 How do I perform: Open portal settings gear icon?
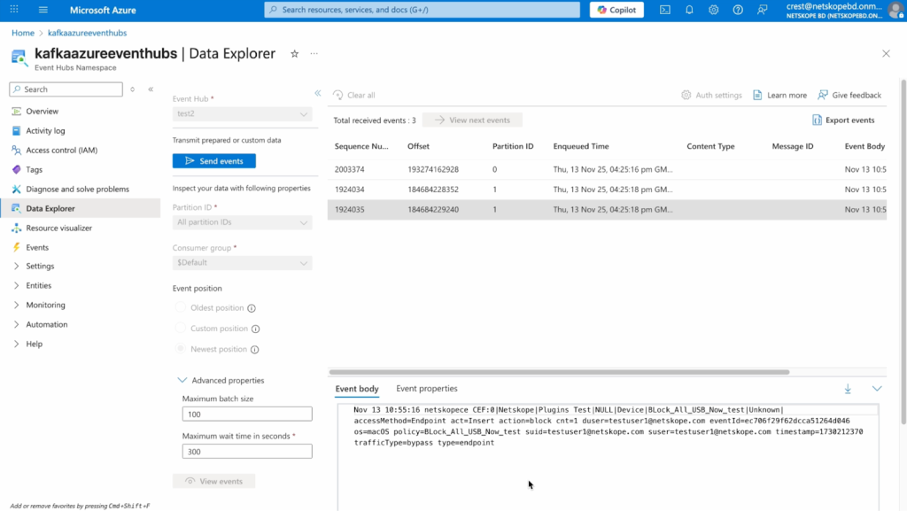point(713,10)
